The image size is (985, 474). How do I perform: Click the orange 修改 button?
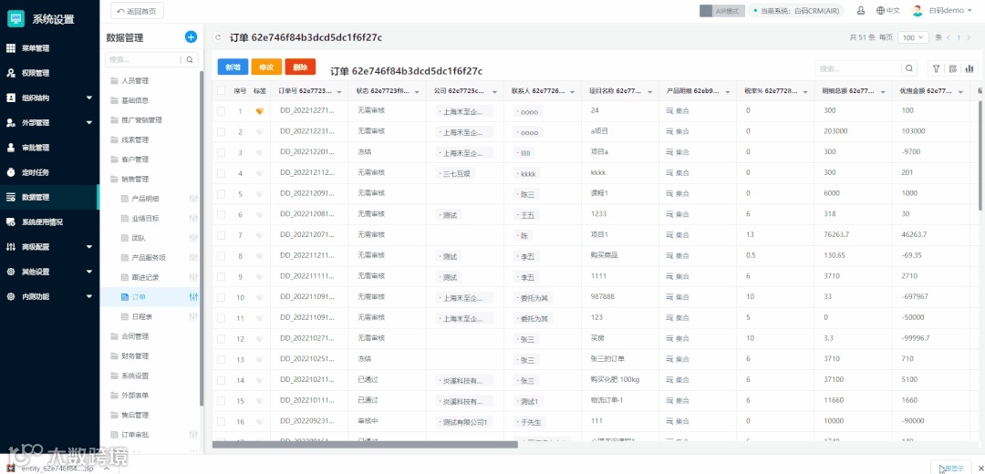[266, 67]
